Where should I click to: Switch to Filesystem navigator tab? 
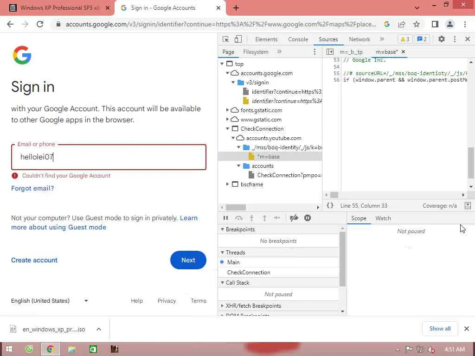256,52
